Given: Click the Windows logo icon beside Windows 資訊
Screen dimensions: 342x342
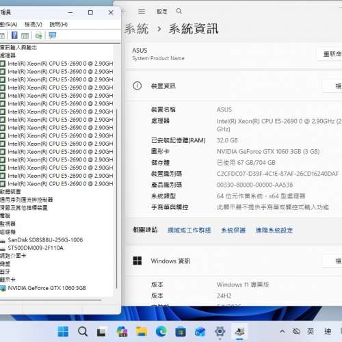Looking at the screenshot, I should [137, 261].
